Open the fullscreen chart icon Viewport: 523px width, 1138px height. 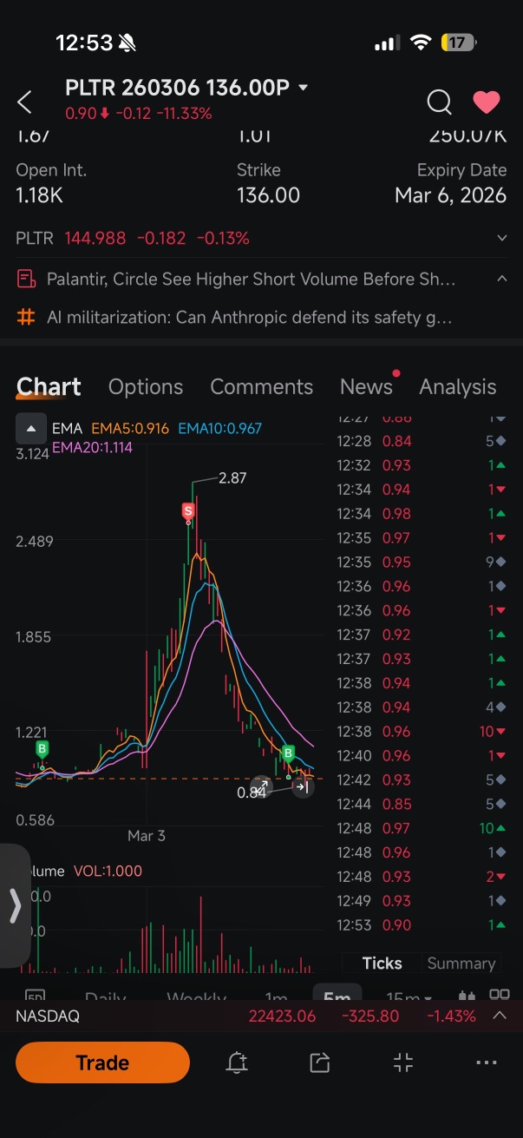tap(403, 1062)
